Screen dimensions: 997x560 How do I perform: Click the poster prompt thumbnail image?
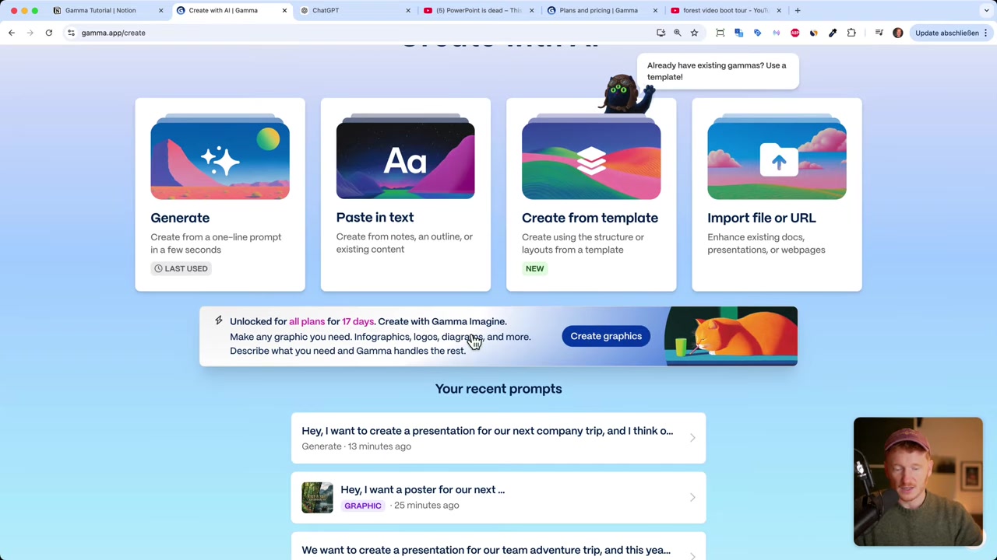click(x=317, y=497)
